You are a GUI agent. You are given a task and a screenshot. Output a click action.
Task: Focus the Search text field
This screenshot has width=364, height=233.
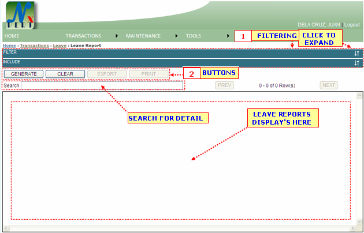point(102,85)
